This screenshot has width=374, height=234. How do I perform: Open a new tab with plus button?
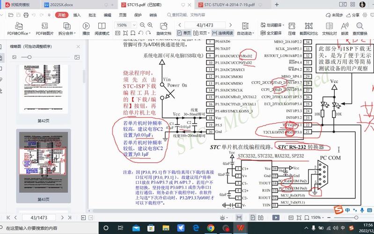point(277,5)
